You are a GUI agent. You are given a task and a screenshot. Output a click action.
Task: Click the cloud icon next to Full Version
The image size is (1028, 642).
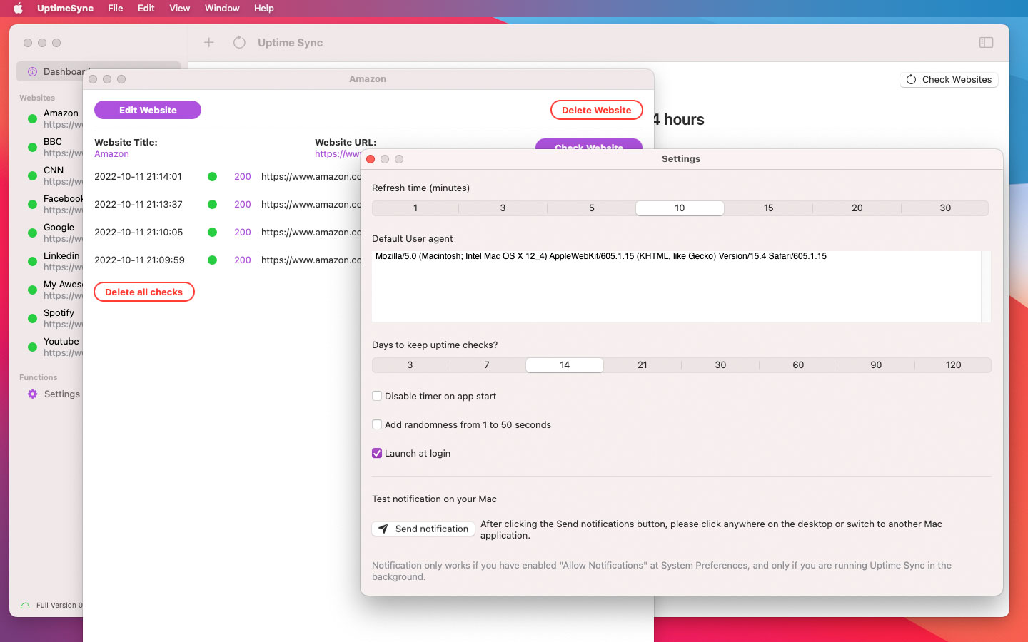coord(25,605)
